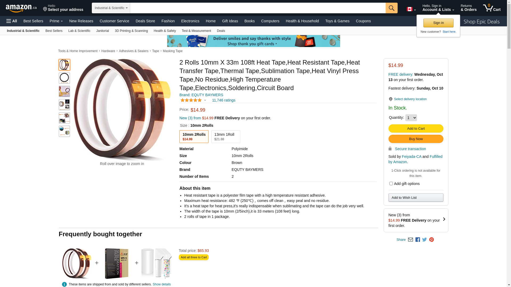Click the Add to Cart button
This screenshot has height=287, width=511.
416,129
